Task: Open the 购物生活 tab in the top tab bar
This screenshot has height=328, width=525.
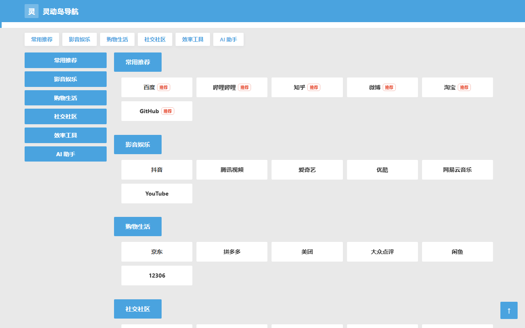Action: (x=117, y=39)
